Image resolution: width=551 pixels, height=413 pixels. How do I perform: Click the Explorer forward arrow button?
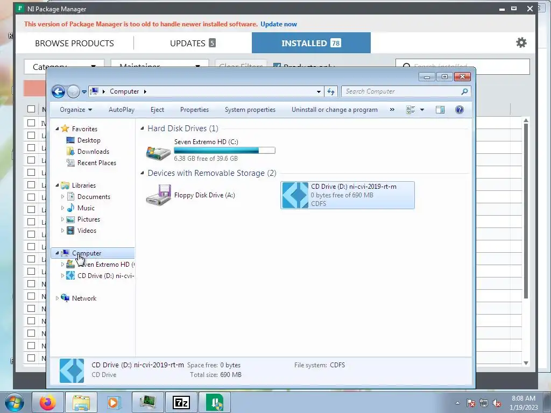coord(73,91)
